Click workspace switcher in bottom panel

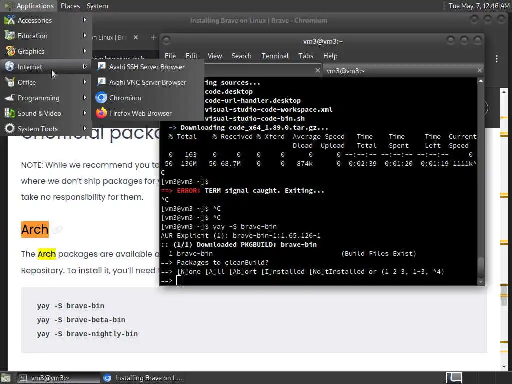[454, 378]
